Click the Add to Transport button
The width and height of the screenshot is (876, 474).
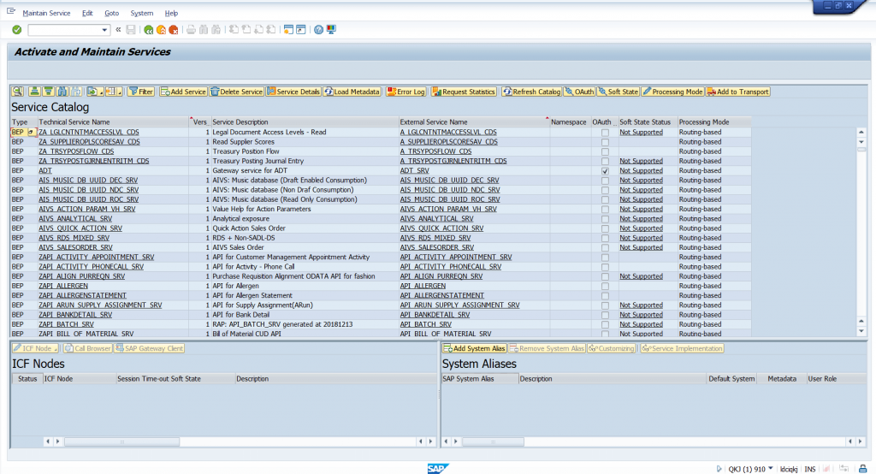tap(738, 92)
